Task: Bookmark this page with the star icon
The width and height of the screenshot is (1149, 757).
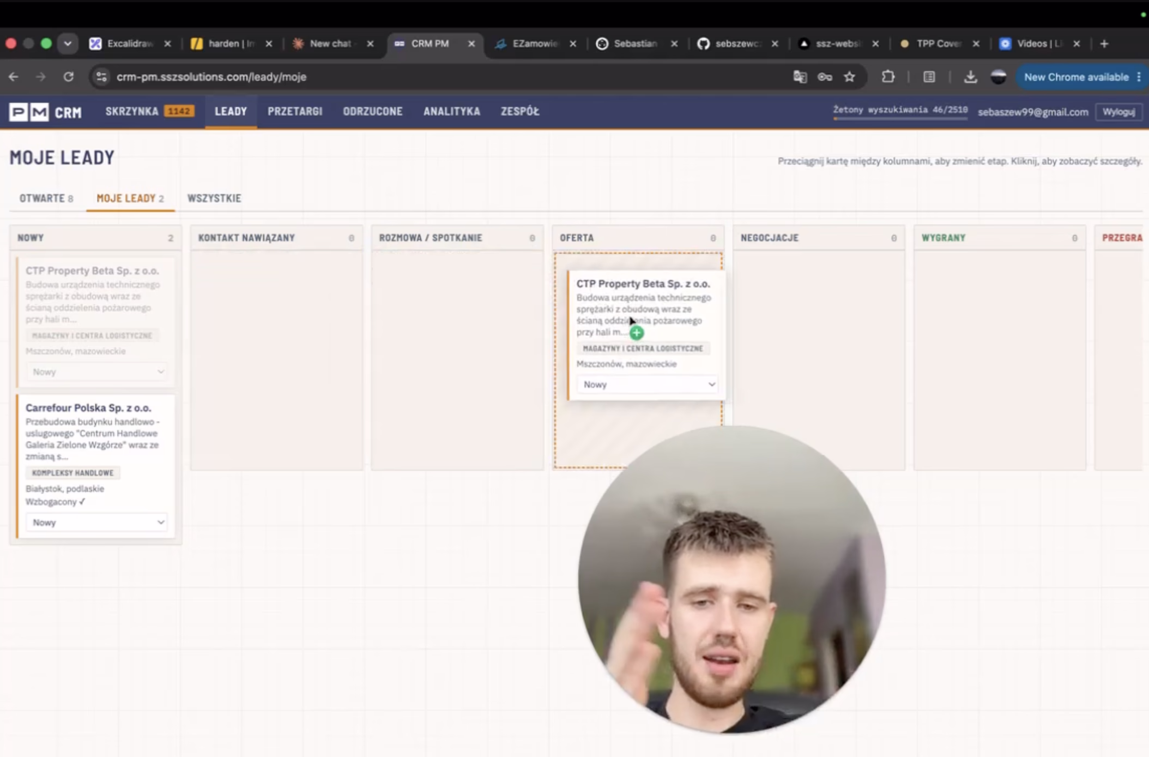Action: (849, 77)
